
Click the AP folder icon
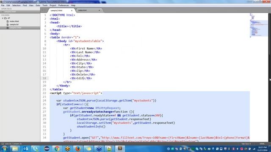6,18
